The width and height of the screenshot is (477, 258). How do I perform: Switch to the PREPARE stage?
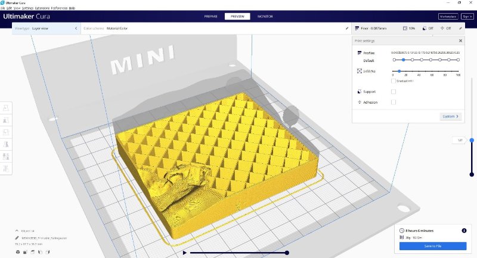(211, 17)
